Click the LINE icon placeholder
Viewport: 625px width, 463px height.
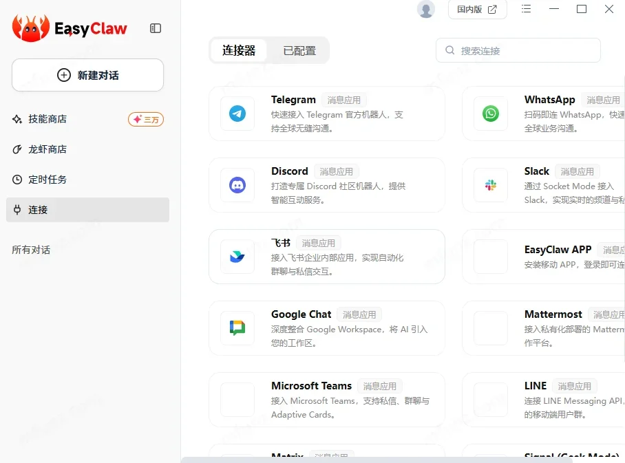(491, 400)
